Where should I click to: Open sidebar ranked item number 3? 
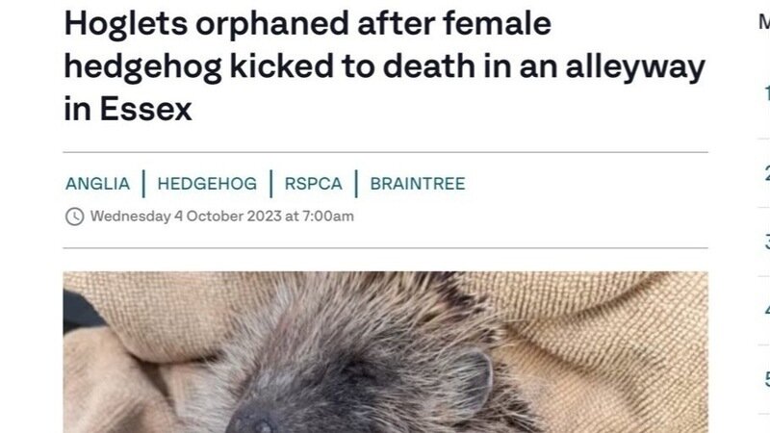pyautogui.click(x=767, y=242)
